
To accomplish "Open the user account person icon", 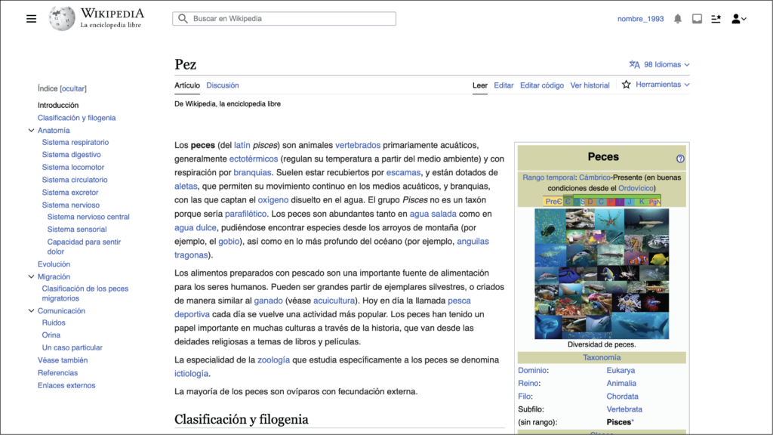I will click(x=738, y=18).
